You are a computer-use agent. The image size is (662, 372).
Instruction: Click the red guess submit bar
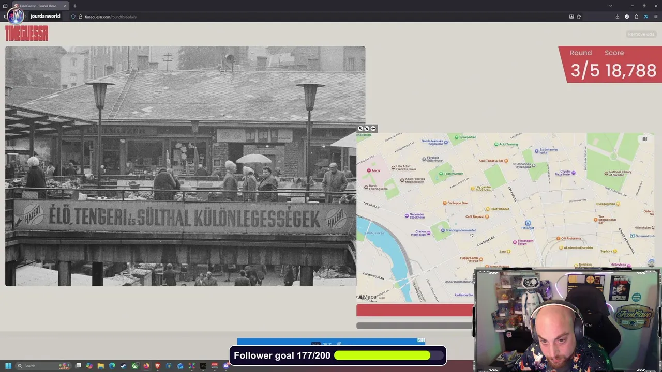pyautogui.click(x=415, y=310)
